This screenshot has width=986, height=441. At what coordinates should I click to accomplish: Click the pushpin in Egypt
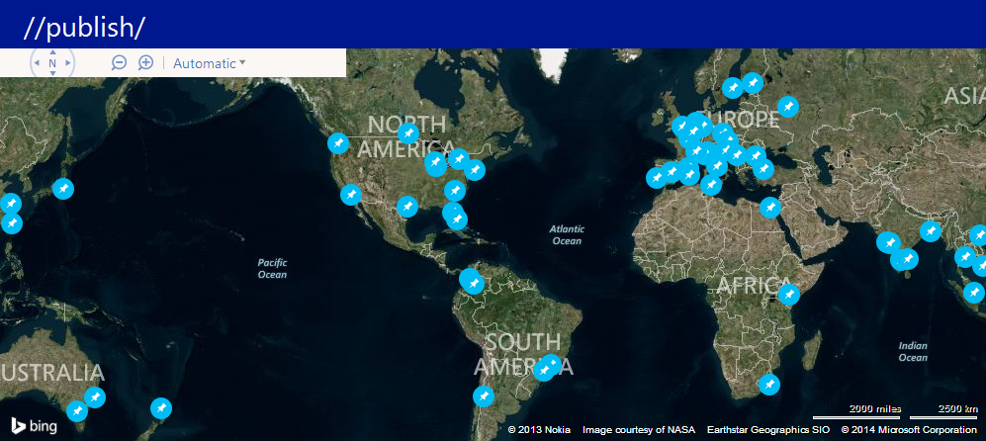(x=769, y=207)
